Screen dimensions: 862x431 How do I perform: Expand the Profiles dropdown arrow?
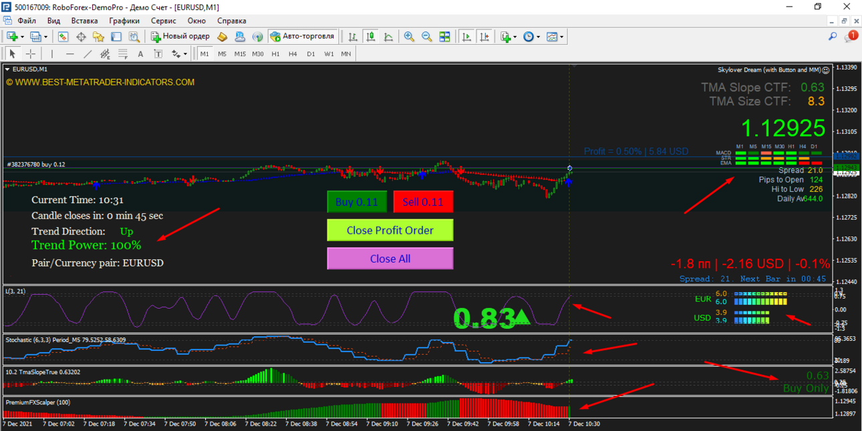(x=45, y=37)
